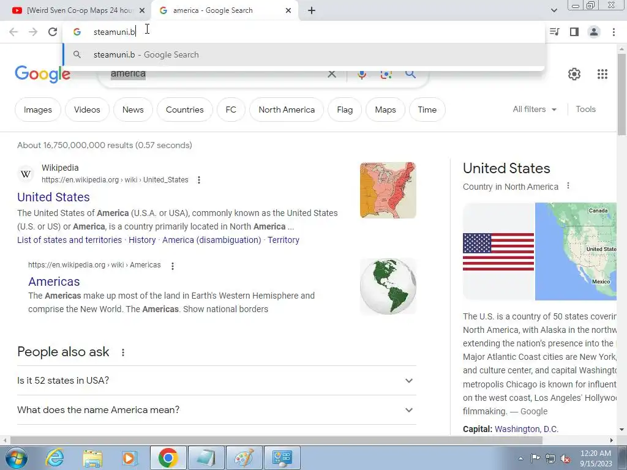Reload the current page
Screen dimensions: 627x470
(53, 32)
